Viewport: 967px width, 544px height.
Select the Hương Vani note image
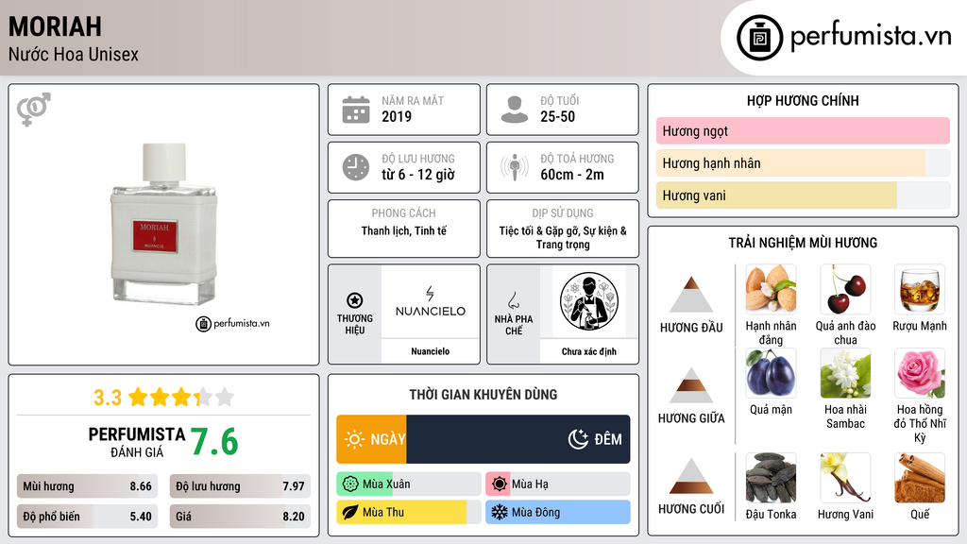(x=845, y=478)
